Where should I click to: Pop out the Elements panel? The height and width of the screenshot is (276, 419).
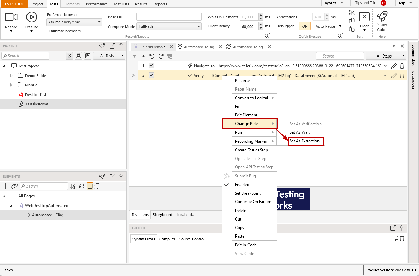(x=112, y=176)
